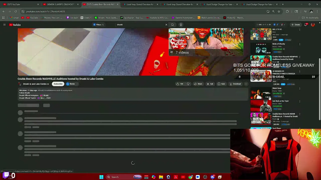Click the browser address bar URL
Image resolution: width=321 pixels, height=180 pixels.
pos(46,11)
